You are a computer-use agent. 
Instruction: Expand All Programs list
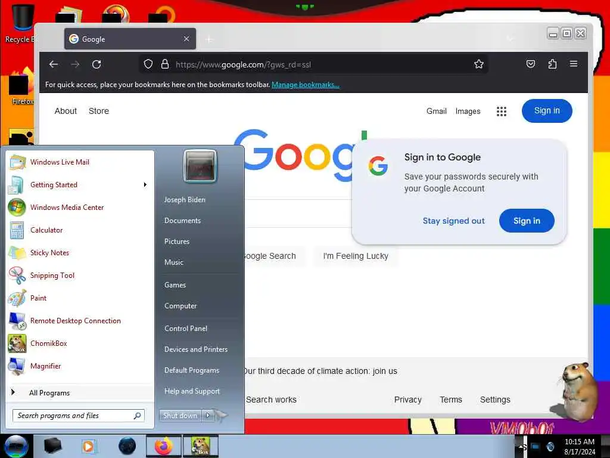pyautogui.click(x=80, y=392)
